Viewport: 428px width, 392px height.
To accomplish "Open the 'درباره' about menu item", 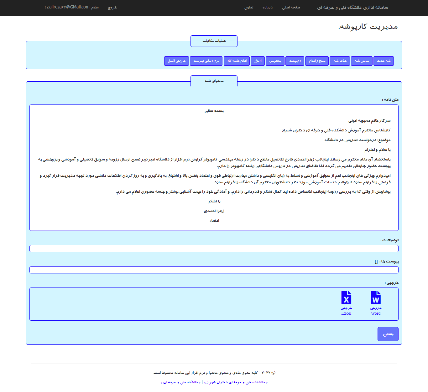I will (267, 8).
